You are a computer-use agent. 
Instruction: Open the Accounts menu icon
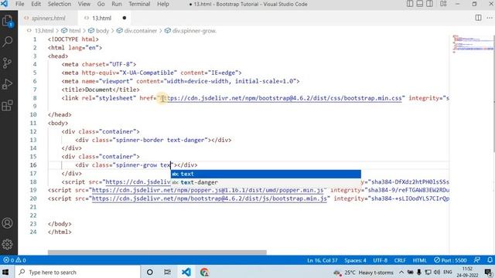point(7,223)
